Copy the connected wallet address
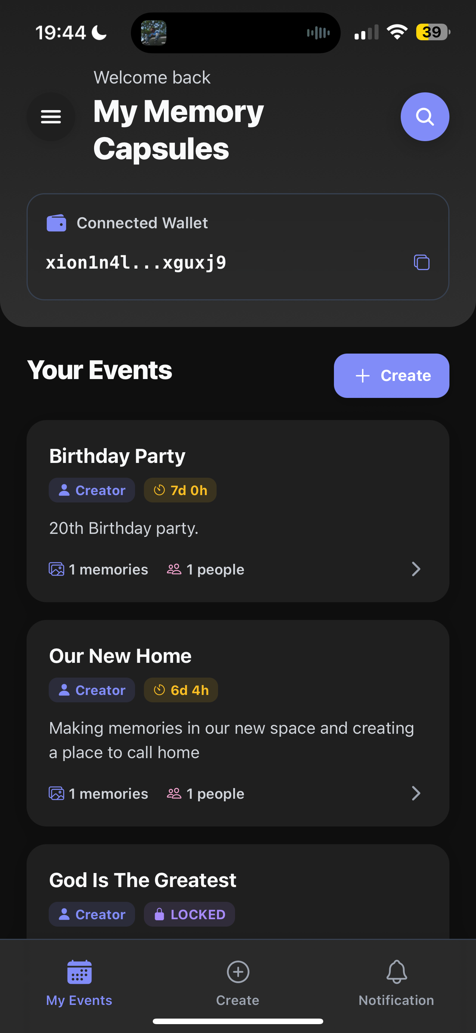476x1033 pixels. (421, 262)
